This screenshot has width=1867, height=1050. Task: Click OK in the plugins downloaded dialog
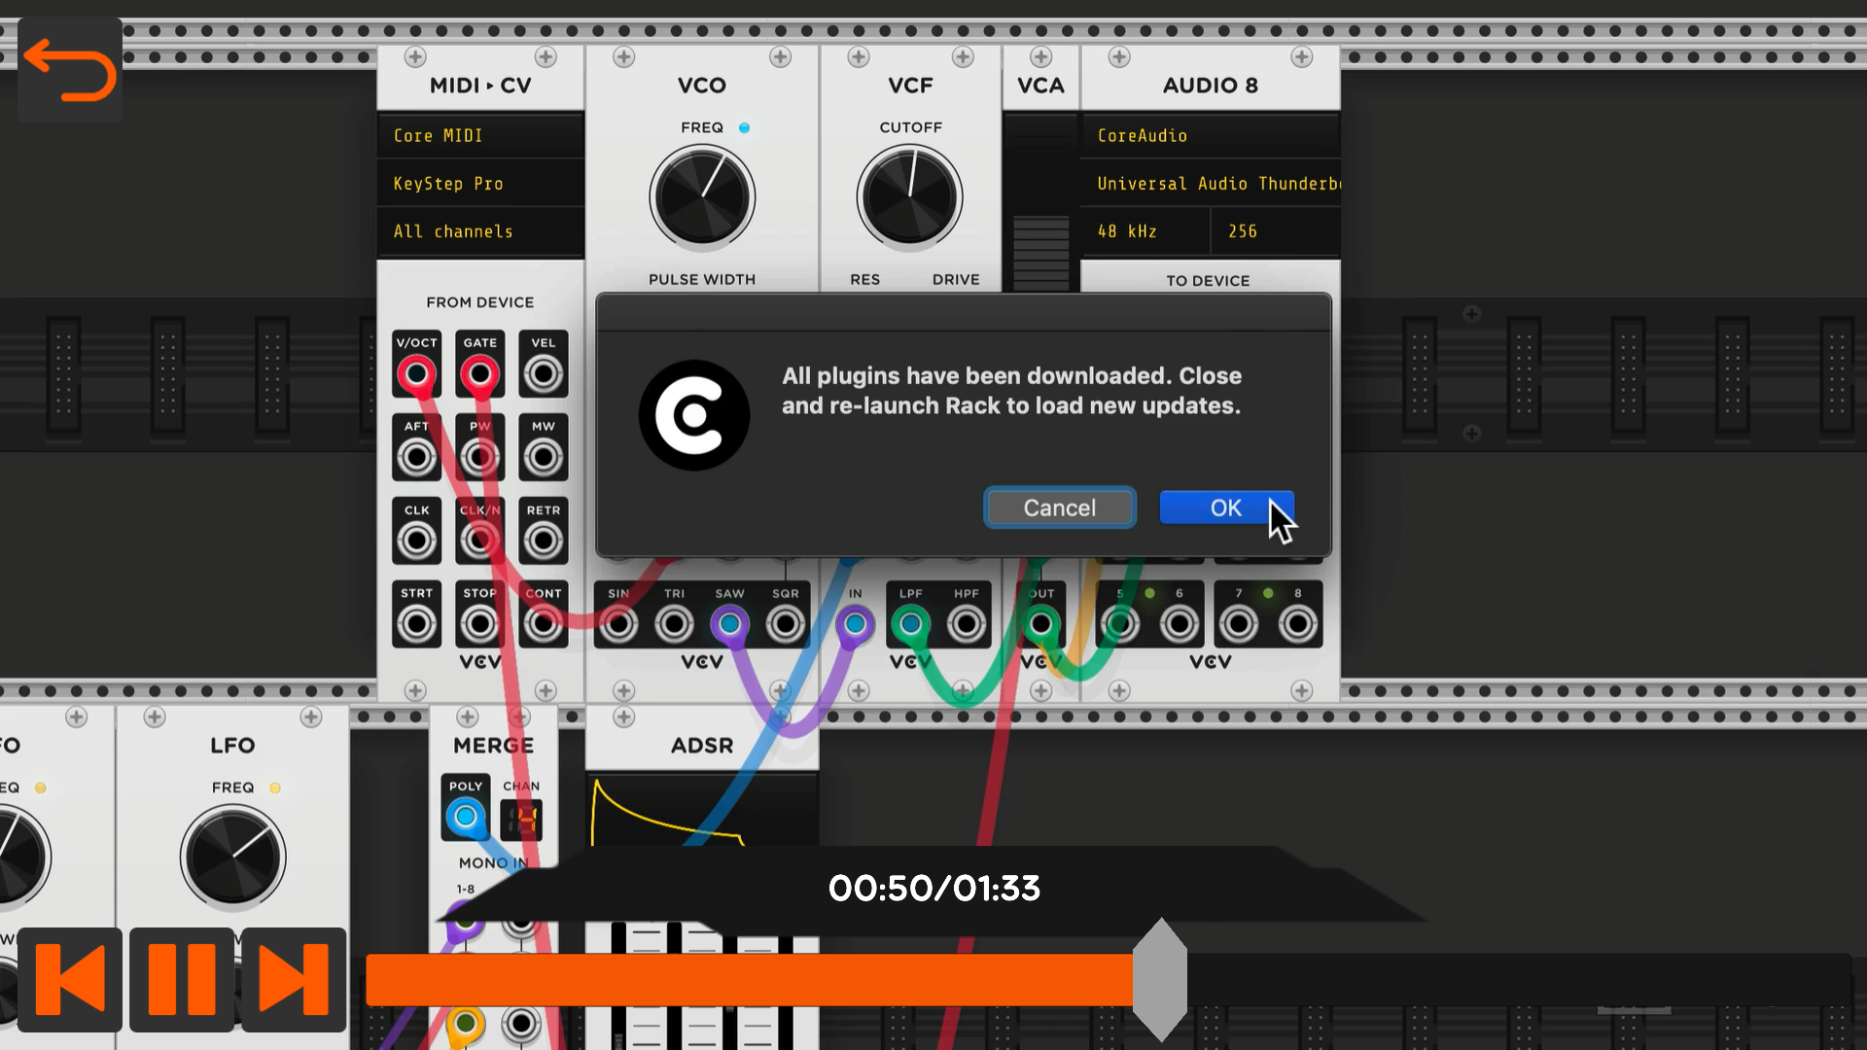click(1226, 507)
